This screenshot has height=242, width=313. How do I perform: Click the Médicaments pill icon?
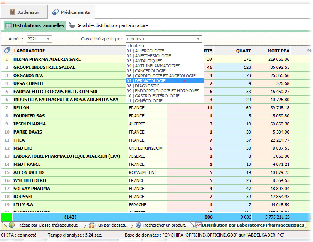(x=55, y=12)
